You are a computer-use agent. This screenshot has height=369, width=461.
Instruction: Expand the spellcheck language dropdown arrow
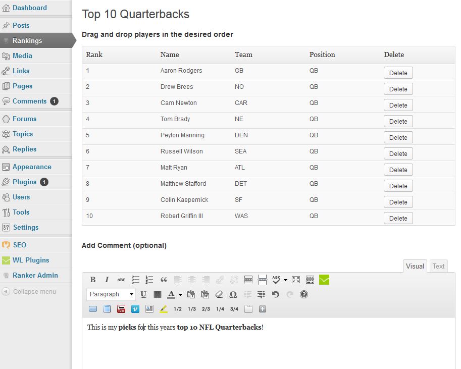pyautogui.click(x=285, y=280)
